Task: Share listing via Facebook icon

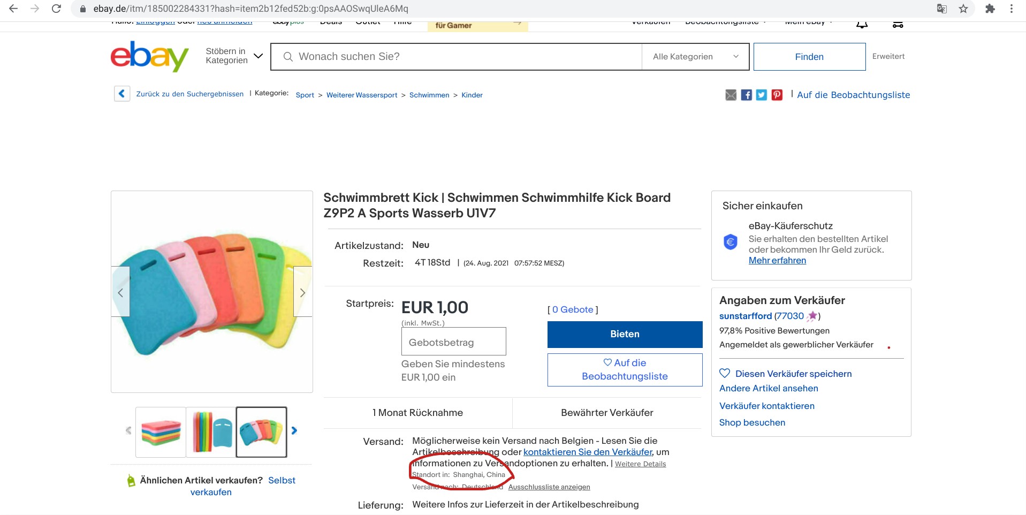Action: point(746,95)
